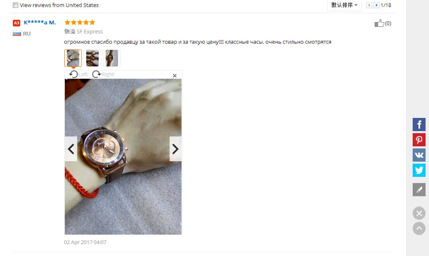Viewport: 429px width, 256px height.
Task: Open reviewer K*****a M. profile
Action: click(39, 22)
